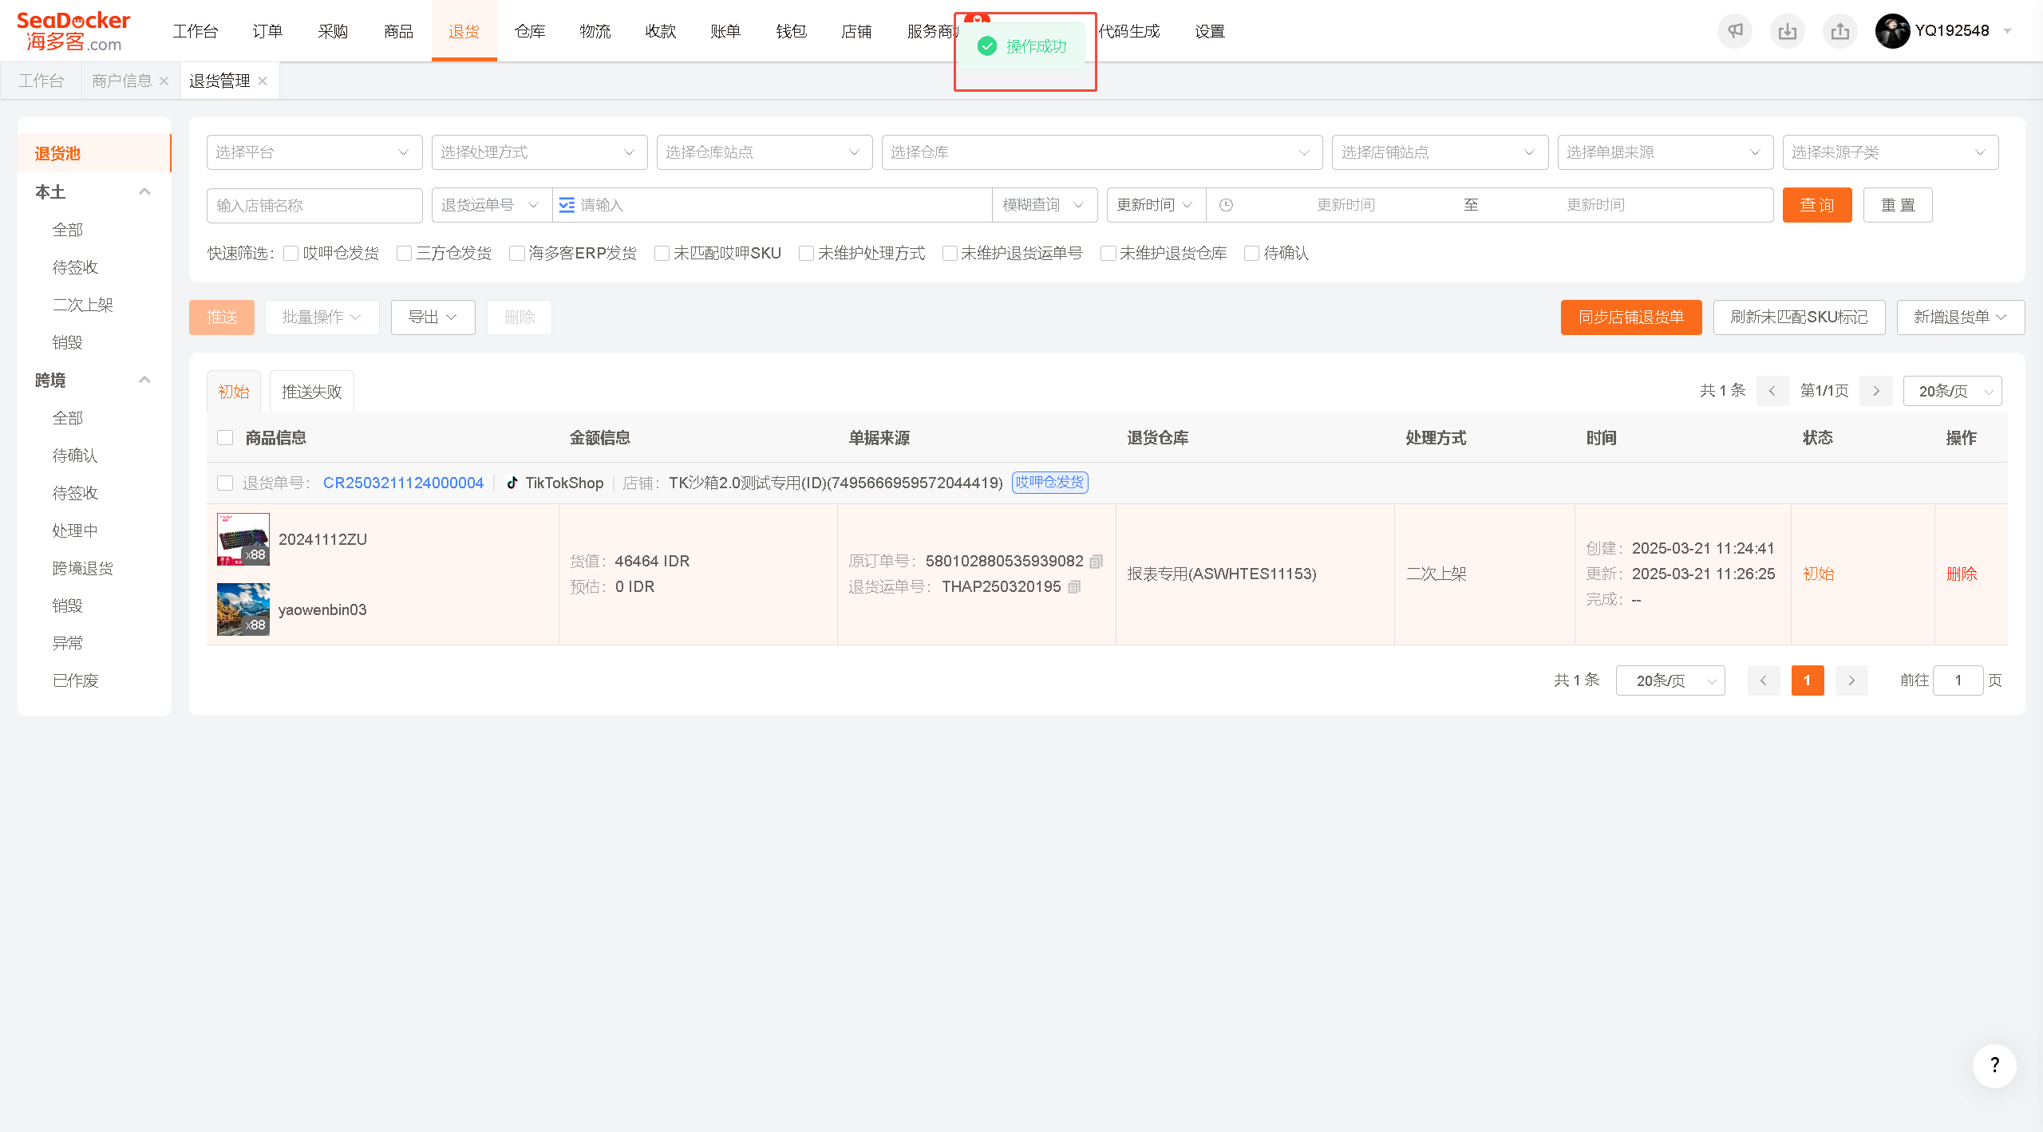Enable the 哎呷仓发货 quick filter
The width and height of the screenshot is (2043, 1132).
[291, 253]
